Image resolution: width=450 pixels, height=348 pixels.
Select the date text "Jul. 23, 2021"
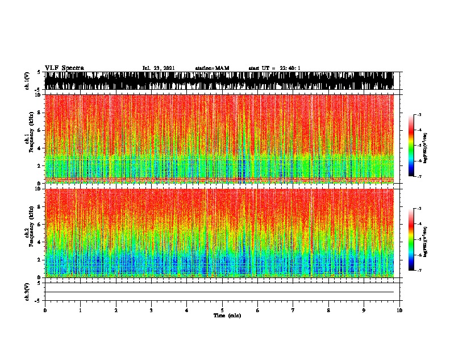[159, 68]
